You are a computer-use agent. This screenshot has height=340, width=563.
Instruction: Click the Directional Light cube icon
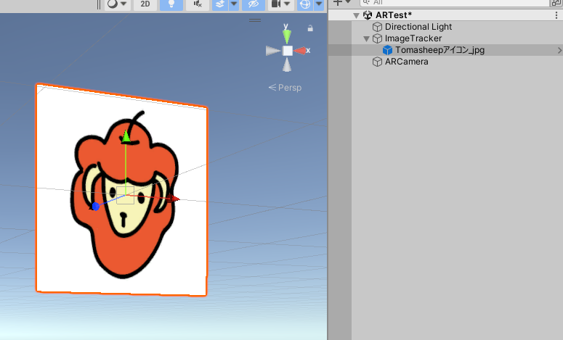[377, 27]
